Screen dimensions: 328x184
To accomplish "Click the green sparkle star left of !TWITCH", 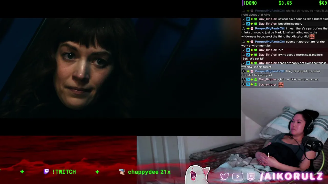I will (22, 172).
